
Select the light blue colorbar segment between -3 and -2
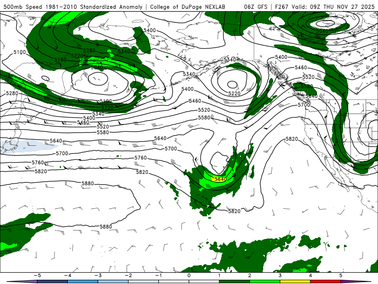coord(113,282)
